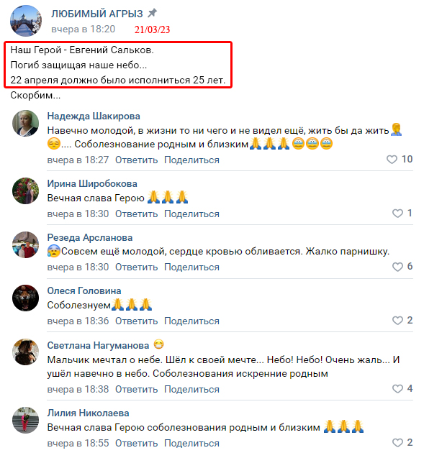Open Лилия Николаева's profile avatar
Image resolution: width=424 pixels, height=458 pixels.
[x=25, y=420]
